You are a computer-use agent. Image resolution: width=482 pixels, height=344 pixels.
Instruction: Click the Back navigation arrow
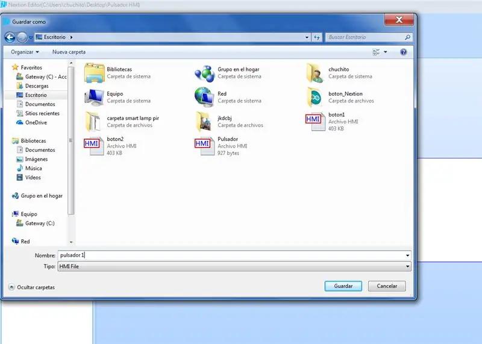(10, 37)
